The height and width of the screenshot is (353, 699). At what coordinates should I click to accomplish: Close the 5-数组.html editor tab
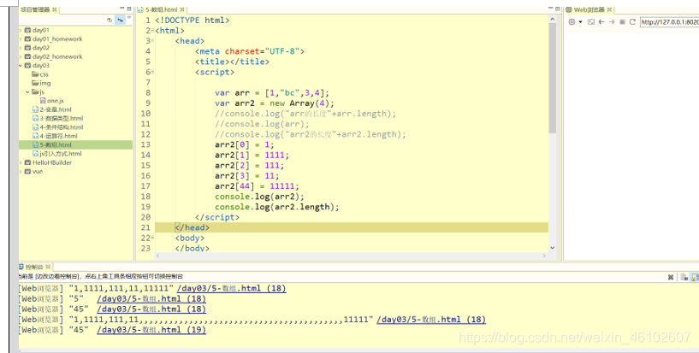(x=182, y=9)
